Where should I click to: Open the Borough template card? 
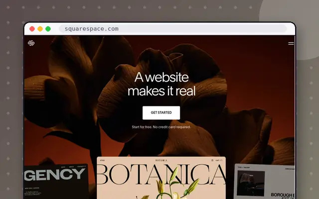click(x=265, y=181)
